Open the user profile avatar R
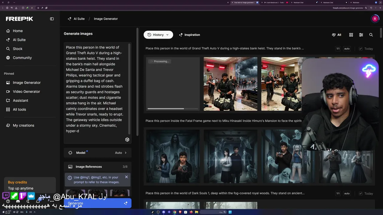 (375, 19)
